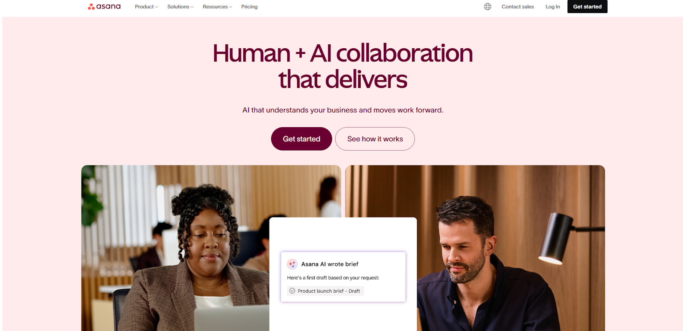Go to the Pricing page
Screen dimensions: 683x331
(x=249, y=7)
